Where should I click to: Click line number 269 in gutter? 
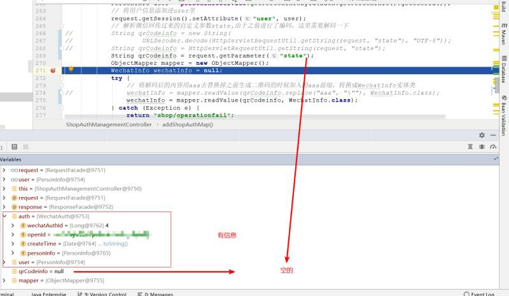tap(41, 55)
